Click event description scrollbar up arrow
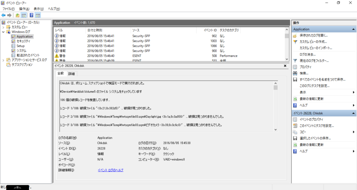This screenshot has height=190, width=357. [x=275, y=83]
